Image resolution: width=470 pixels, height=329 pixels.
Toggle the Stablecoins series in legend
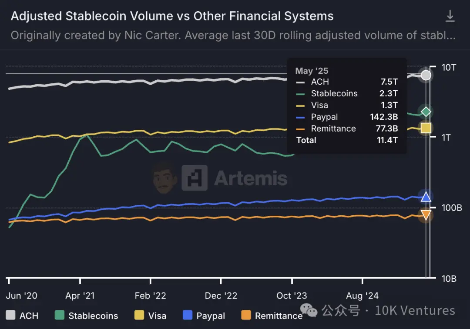87,316
